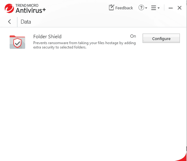
Task: Open the help question-mark dropdown
Action: [143, 8]
